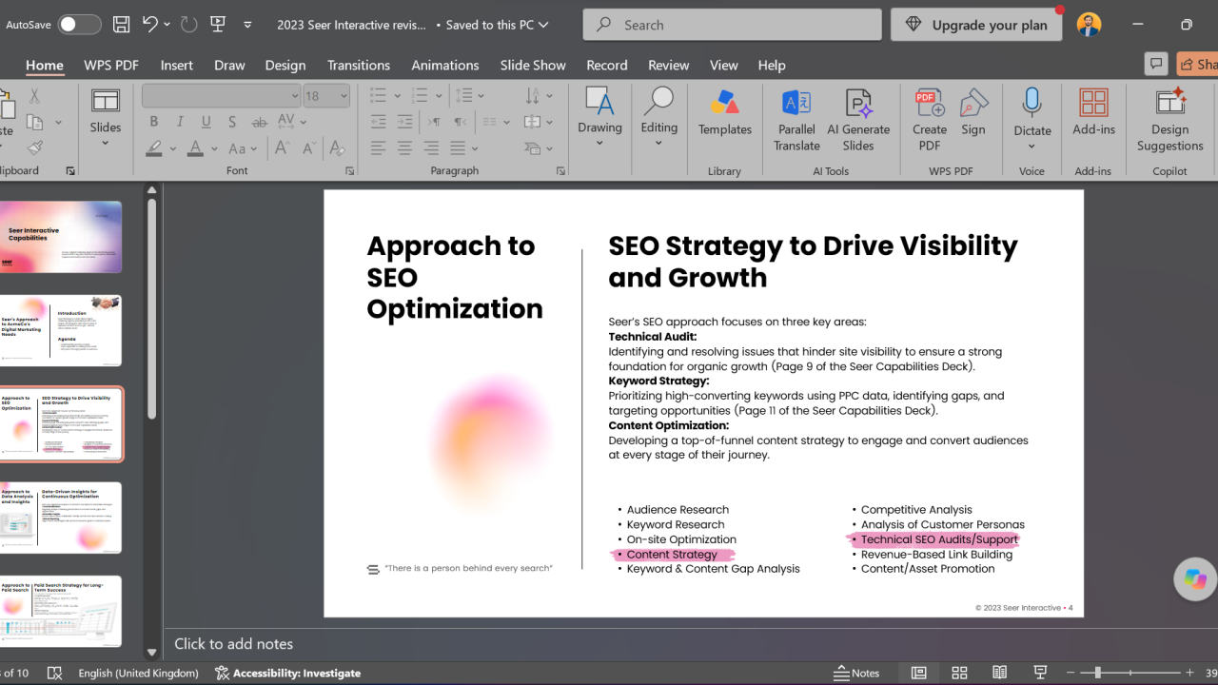Screen dimensions: 1218x685
Task: Click the Redo icon in the title bar
Action: tap(187, 25)
